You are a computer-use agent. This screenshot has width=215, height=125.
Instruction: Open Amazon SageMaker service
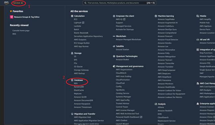coord(166,19)
